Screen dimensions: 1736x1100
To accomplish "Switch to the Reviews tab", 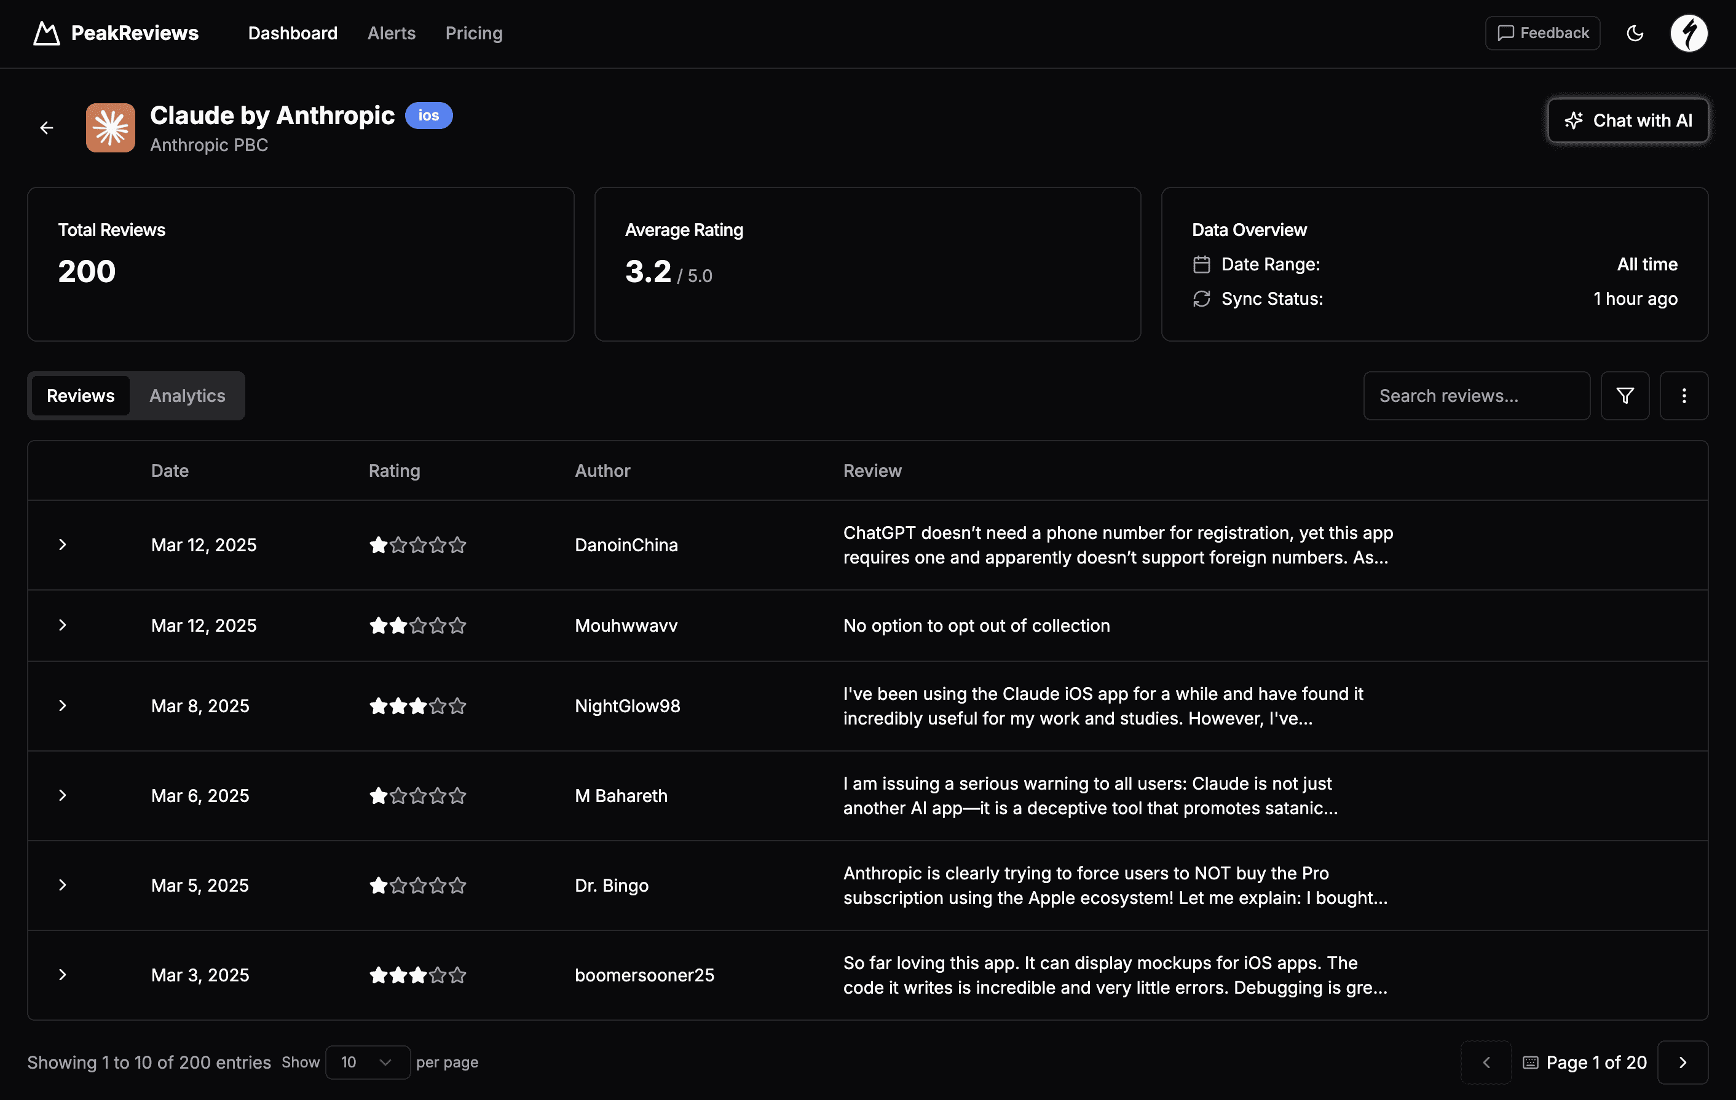I will click(x=81, y=396).
